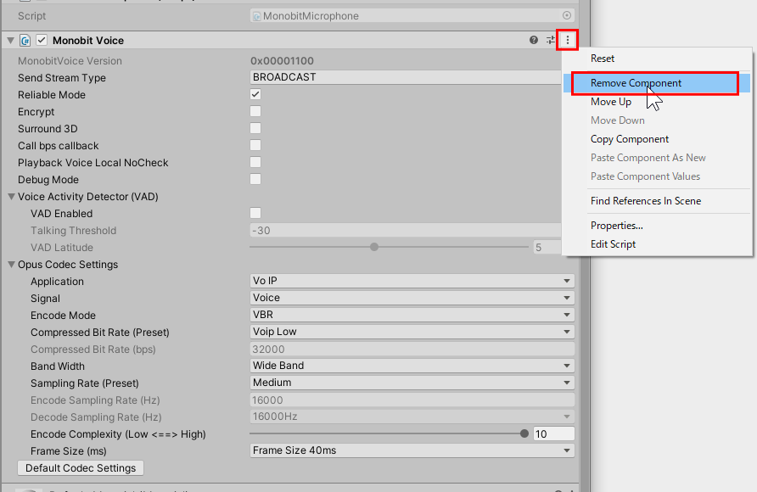Open the Monobit Voice help reference icon
The width and height of the screenshot is (757, 492).
pyautogui.click(x=534, y=40)
